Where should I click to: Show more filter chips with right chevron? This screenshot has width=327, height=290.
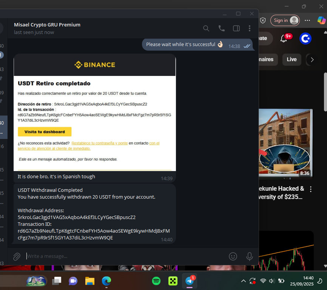pyautogui.click(x=312, y=60)
